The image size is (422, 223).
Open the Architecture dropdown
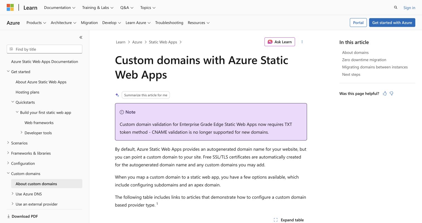[64, 23]
